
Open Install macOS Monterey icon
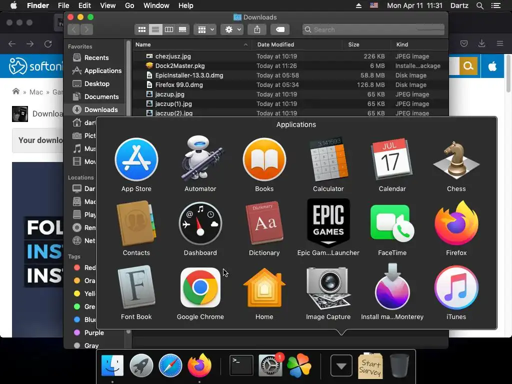pos(392,286)
